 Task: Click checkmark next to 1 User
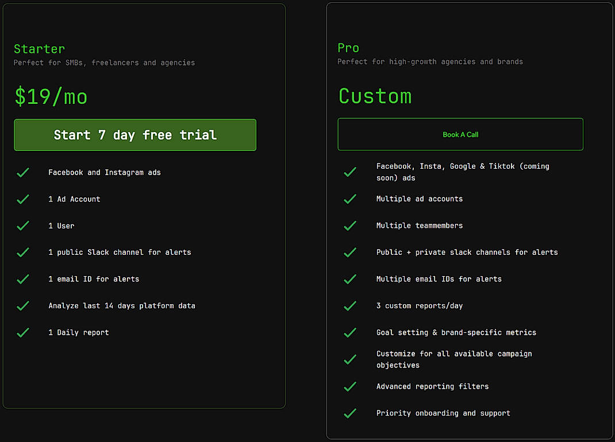[23, 226]
